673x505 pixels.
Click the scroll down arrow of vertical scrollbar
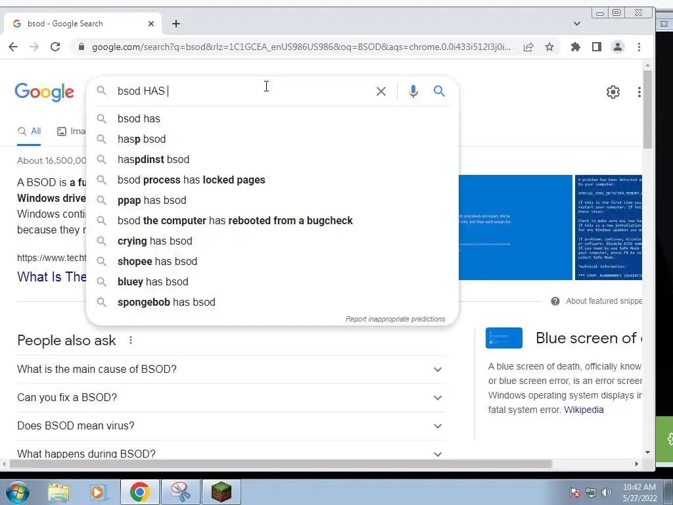[x=647, y=452]
